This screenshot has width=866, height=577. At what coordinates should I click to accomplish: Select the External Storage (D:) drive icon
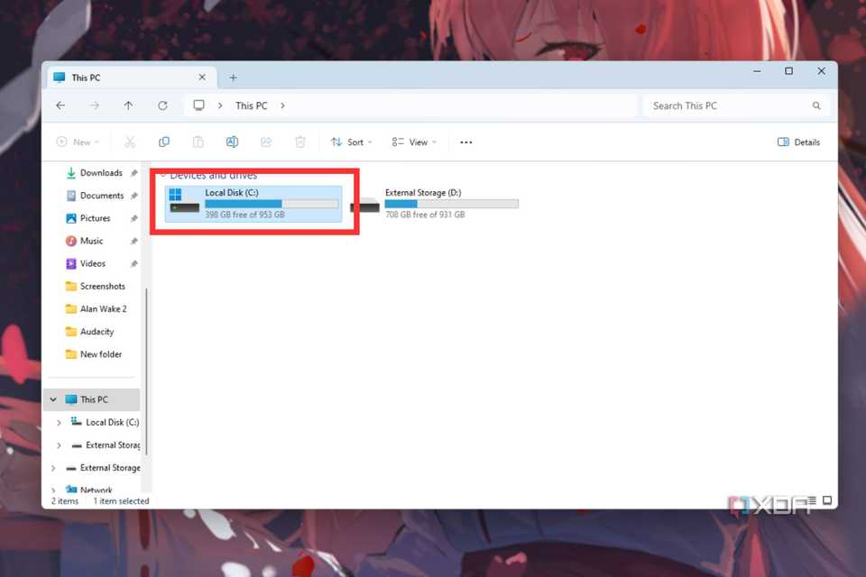[365, 206]
